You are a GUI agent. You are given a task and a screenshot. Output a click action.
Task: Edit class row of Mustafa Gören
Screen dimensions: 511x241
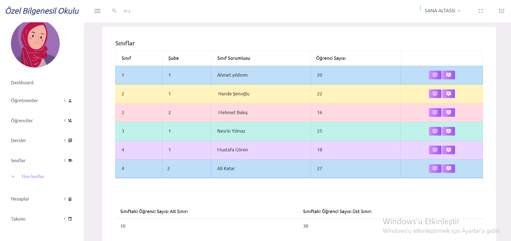pyautogui.click(x=448, y=150)
